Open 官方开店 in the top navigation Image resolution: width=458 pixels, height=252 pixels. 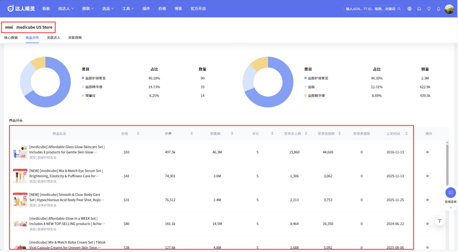tap(198, 9)
